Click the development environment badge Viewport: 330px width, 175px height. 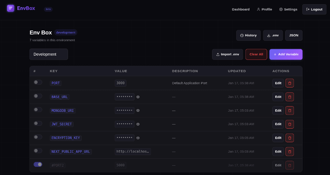[66, 32]
